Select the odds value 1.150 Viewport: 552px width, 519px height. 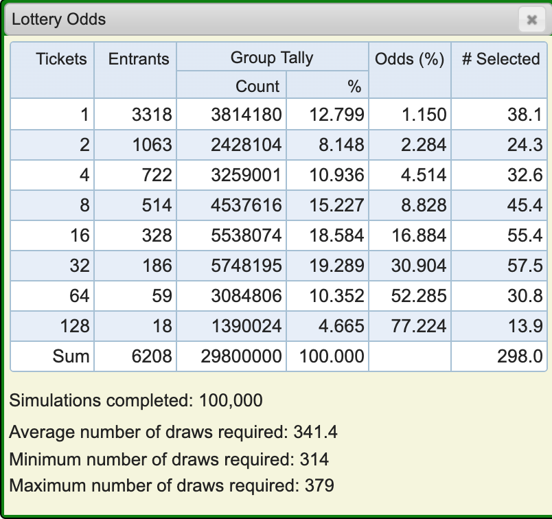pyautogui.click(x=424, y=115)
